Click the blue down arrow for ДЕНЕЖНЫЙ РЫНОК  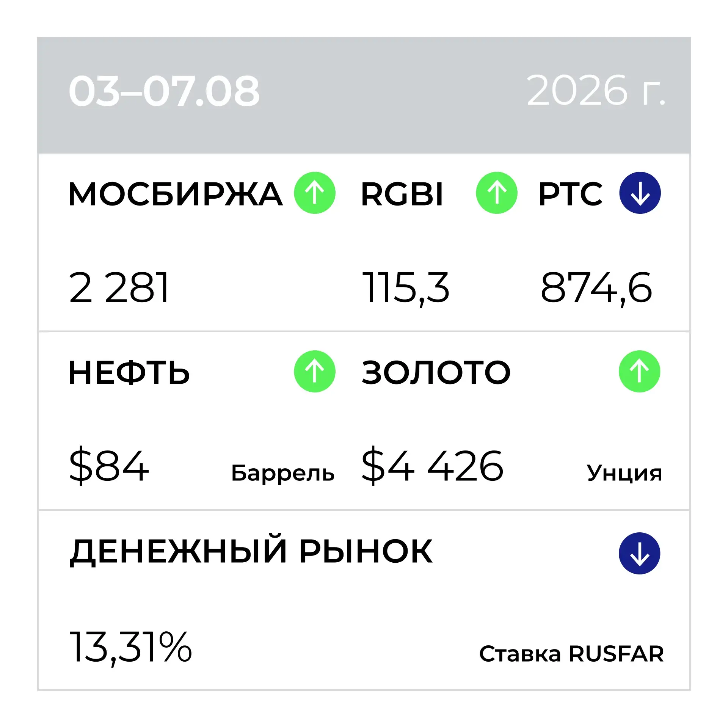click(640, 553)
